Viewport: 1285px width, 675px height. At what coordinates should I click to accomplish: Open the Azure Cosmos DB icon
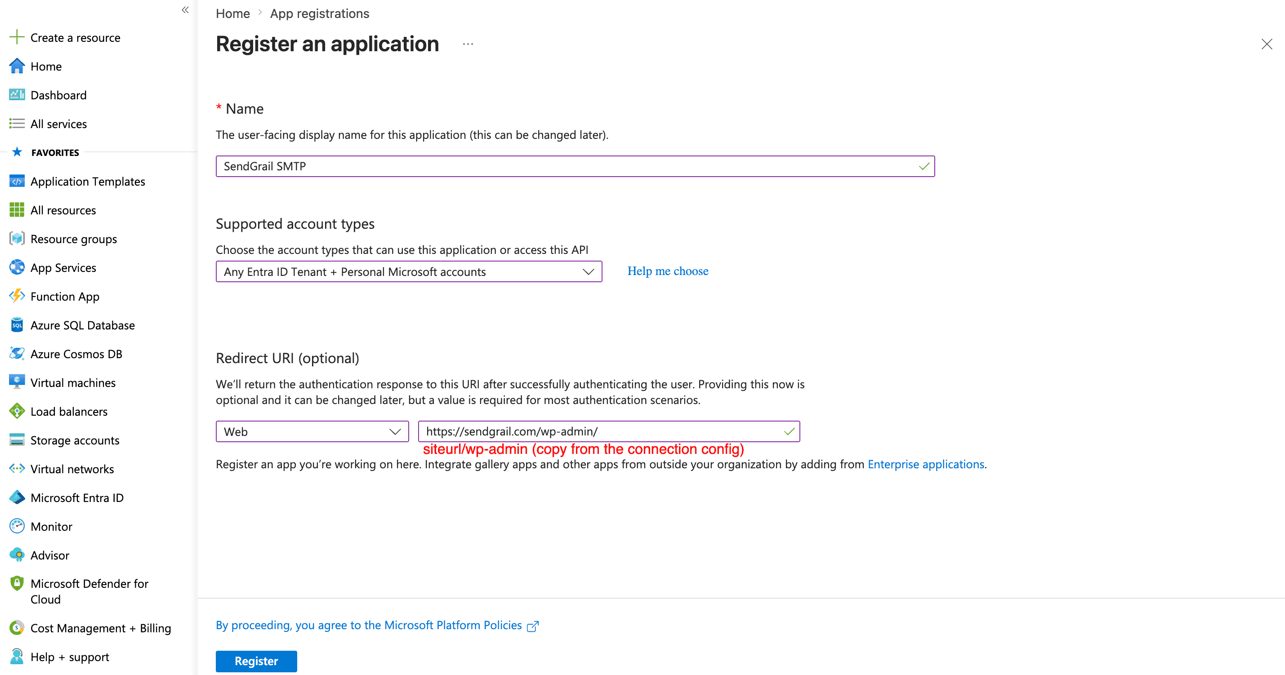pyautogui.click(x=17, y=353)
